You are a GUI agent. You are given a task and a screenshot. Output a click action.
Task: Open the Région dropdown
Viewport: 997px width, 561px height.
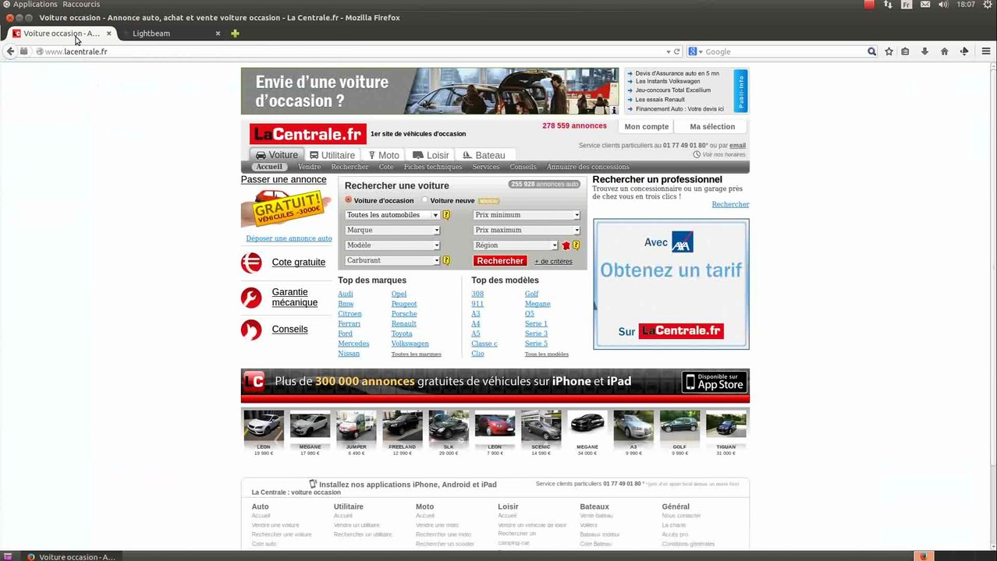pos(516,245)
